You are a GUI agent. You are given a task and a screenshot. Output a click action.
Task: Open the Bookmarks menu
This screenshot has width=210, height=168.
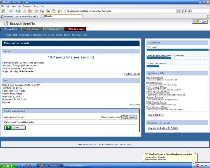pos(27,6)
